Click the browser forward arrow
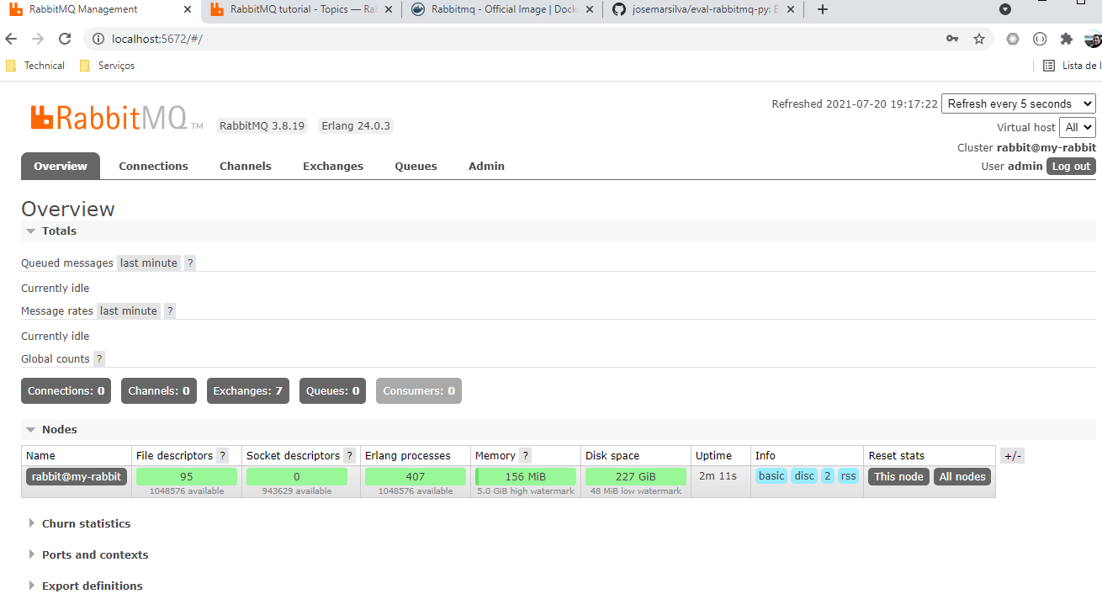Screen dimensions: 1102x594 pos(38,39)
